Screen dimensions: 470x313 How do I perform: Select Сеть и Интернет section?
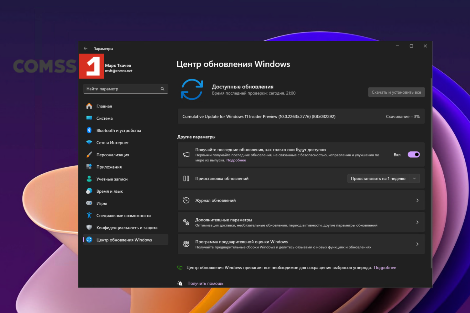click(126, 143)
